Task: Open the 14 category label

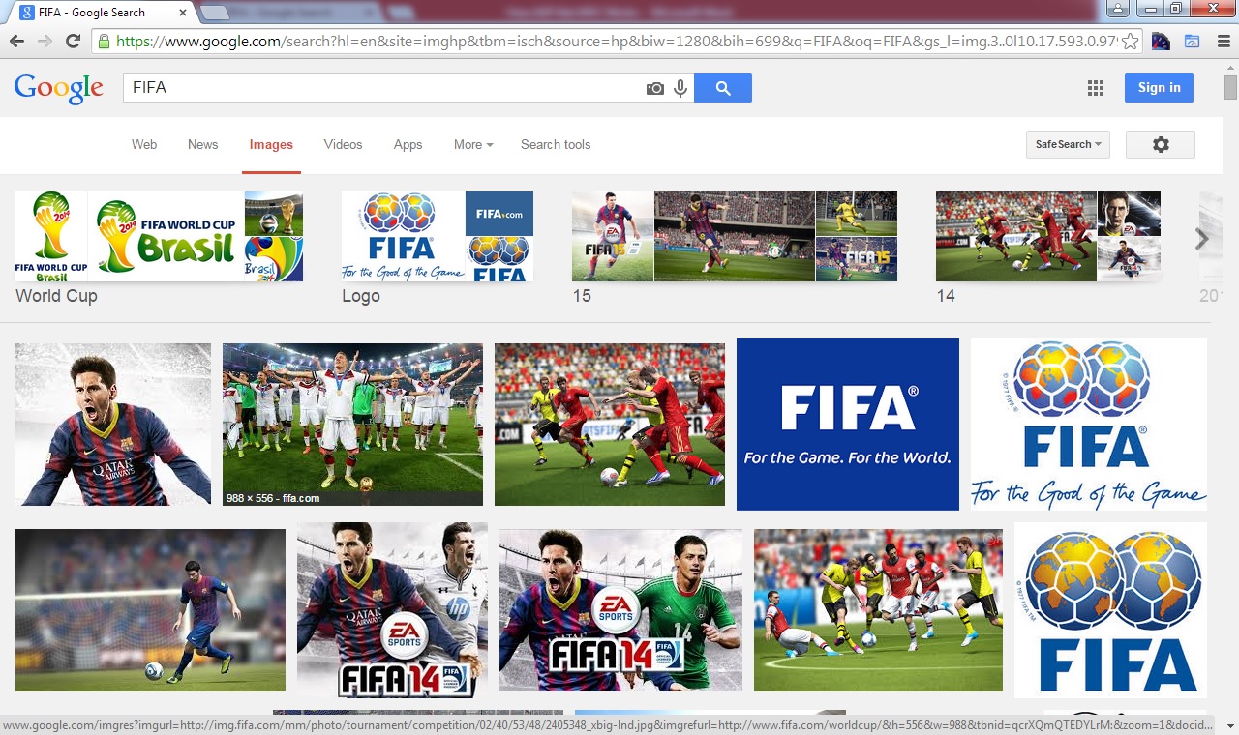Action: [946, 296]
